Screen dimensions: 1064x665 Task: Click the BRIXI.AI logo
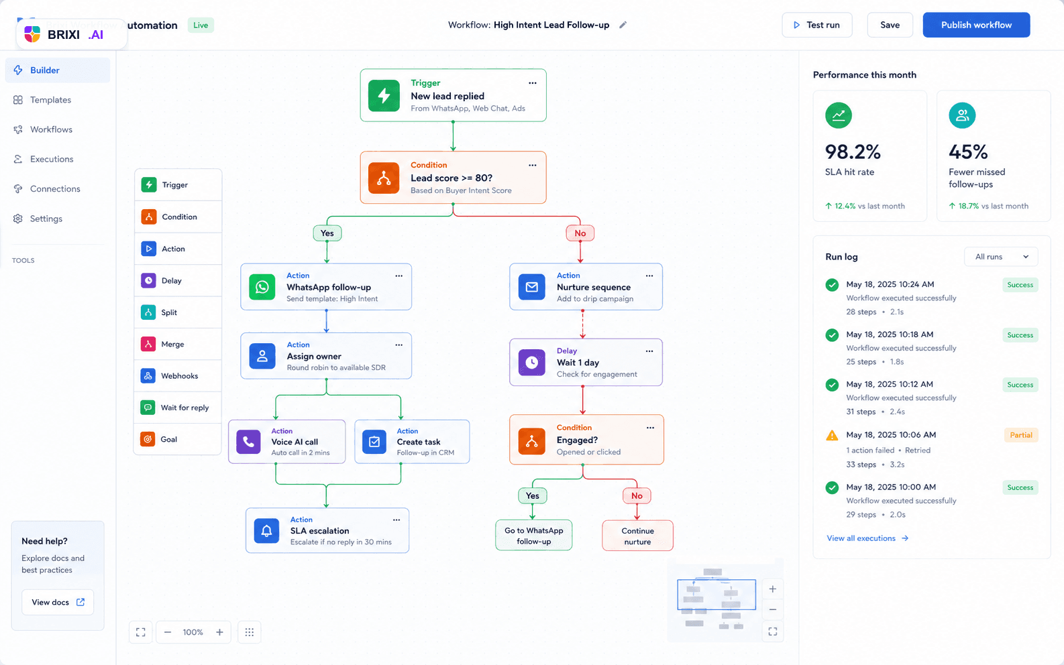click(72, 34)
